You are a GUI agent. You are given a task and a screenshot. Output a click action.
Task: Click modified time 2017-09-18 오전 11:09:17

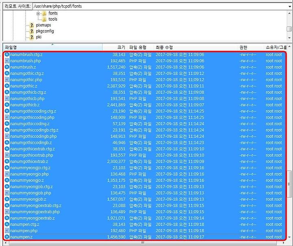point(180,237)
